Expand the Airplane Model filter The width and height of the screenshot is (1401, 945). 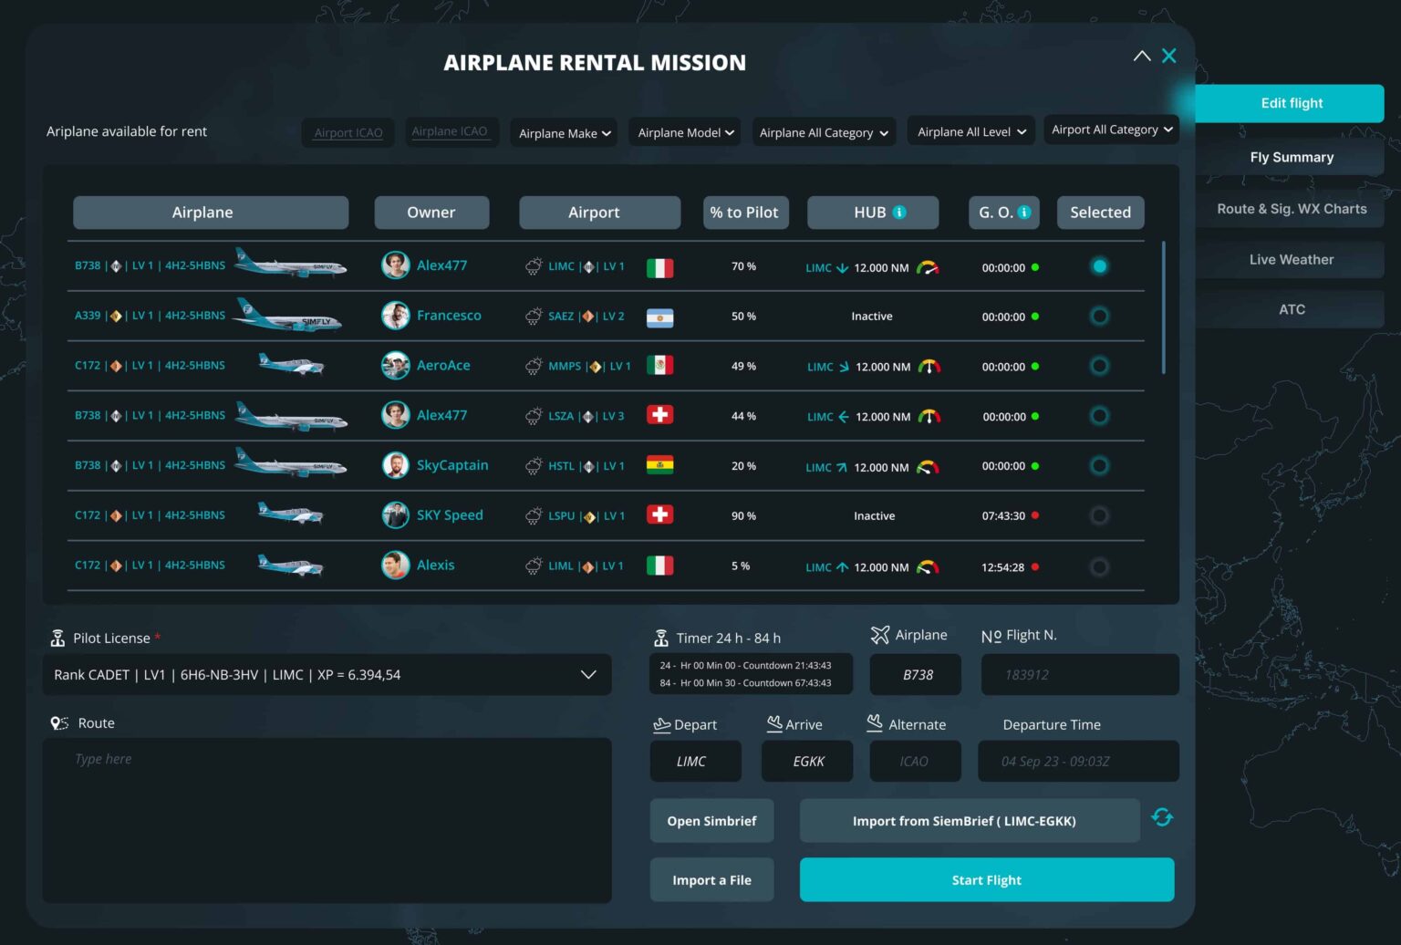click(684, 132)
